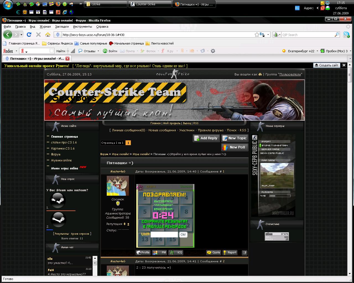Click the QIP Search magnifier icon
Image resolution: width=354 pixels, height=283 pixels.
click(337, 35)
